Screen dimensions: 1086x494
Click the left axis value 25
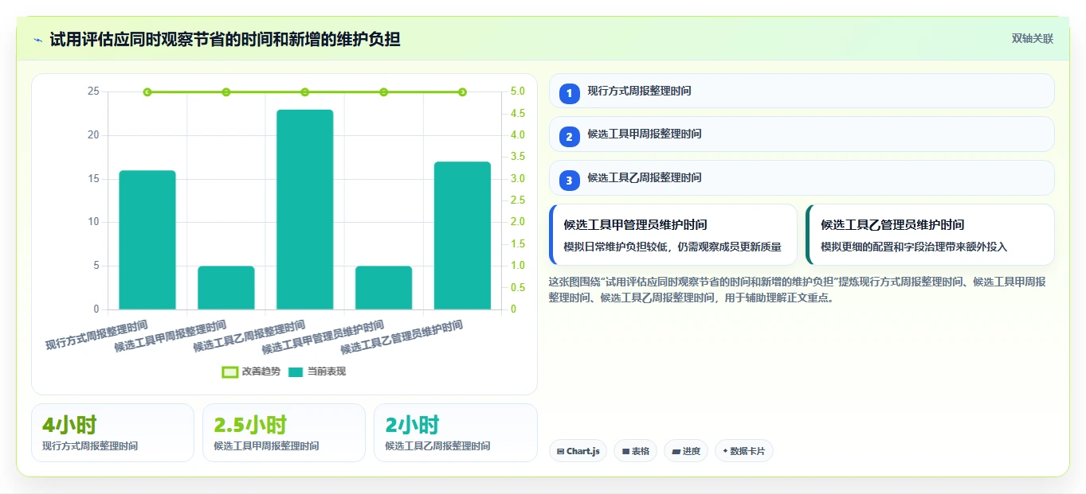coord(94,91)
